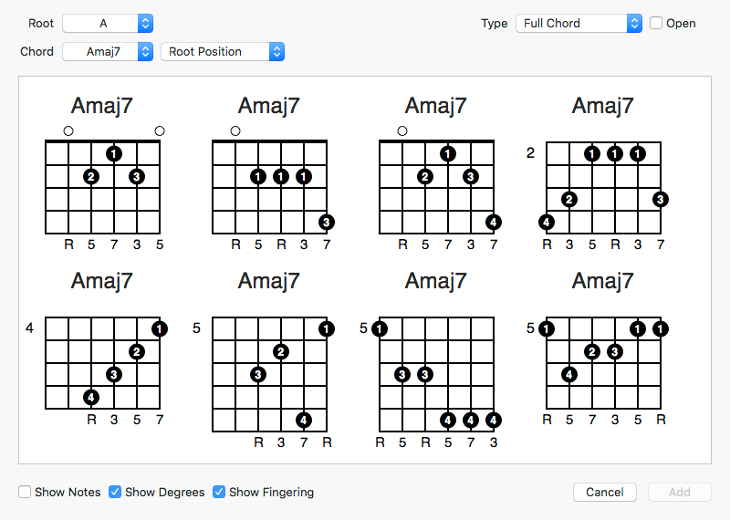The width and height of the screenshot is (730, 520).
Task: Select the first Amaj7 open chord diagram
Action: pos(102,187)
